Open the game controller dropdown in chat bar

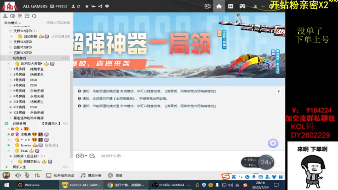[x=82, y=156]
